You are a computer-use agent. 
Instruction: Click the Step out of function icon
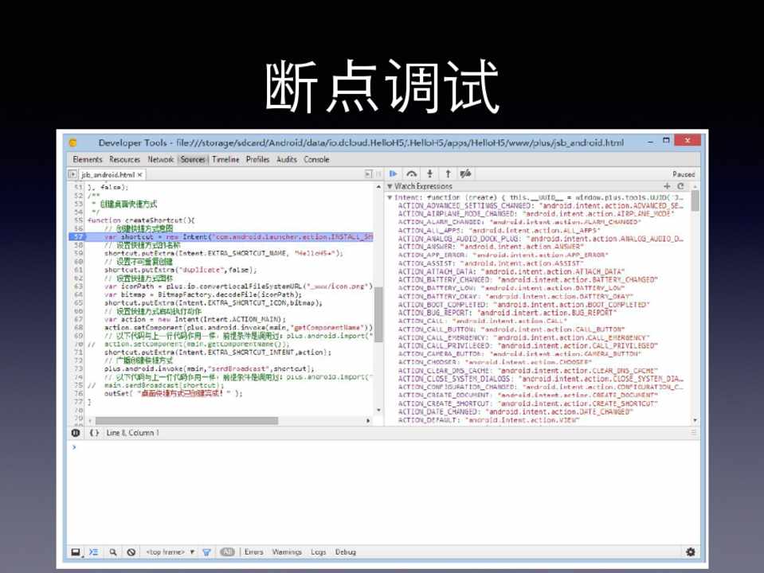448,173
